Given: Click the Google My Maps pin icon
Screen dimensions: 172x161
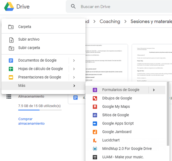Looking at the screenshot, I should click(95, 107).
